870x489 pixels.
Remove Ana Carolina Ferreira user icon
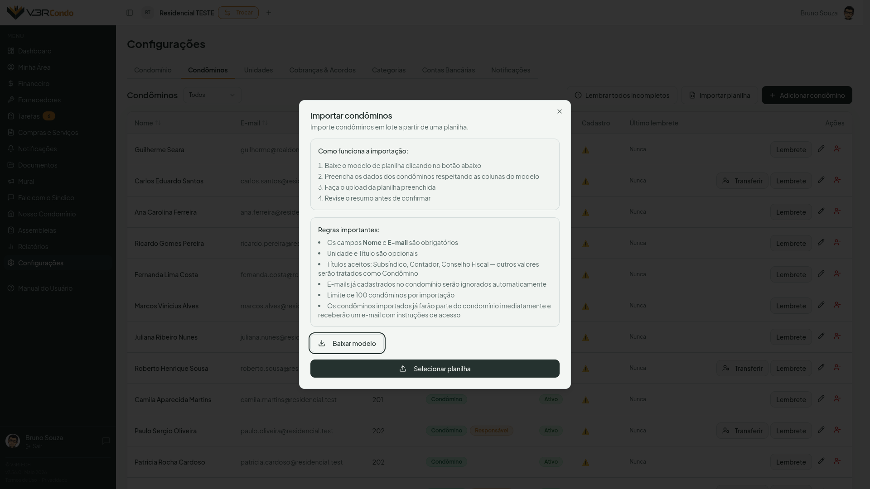(x=837, y=211)
